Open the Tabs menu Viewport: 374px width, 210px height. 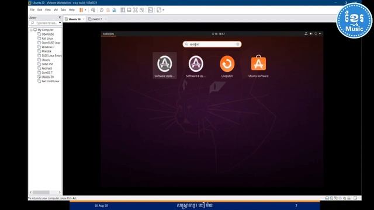click(63, 10)
